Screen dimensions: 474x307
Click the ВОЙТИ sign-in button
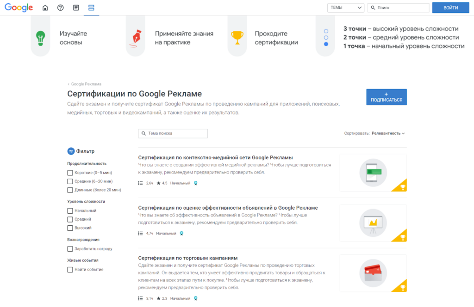(450, 7)
